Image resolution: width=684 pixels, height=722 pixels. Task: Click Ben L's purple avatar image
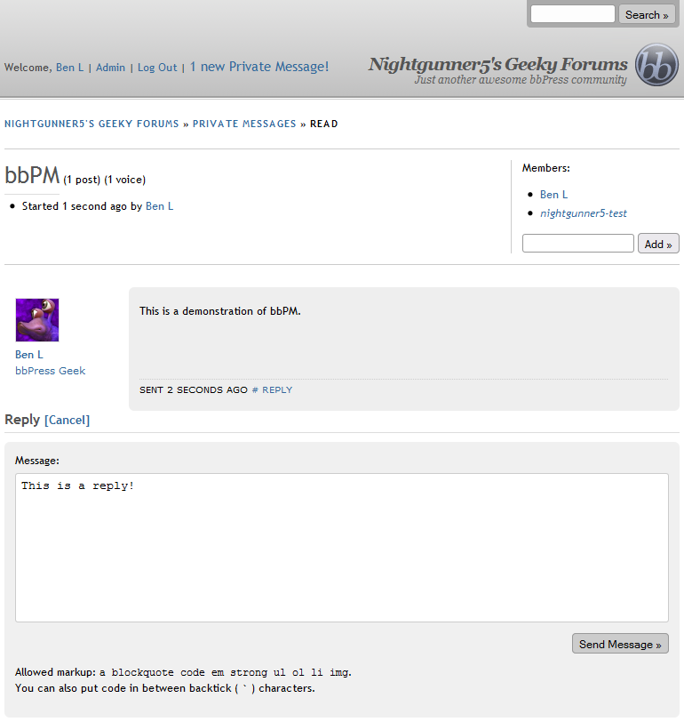(37, 320)
